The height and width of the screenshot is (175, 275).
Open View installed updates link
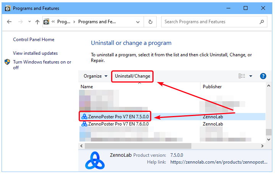35,53
